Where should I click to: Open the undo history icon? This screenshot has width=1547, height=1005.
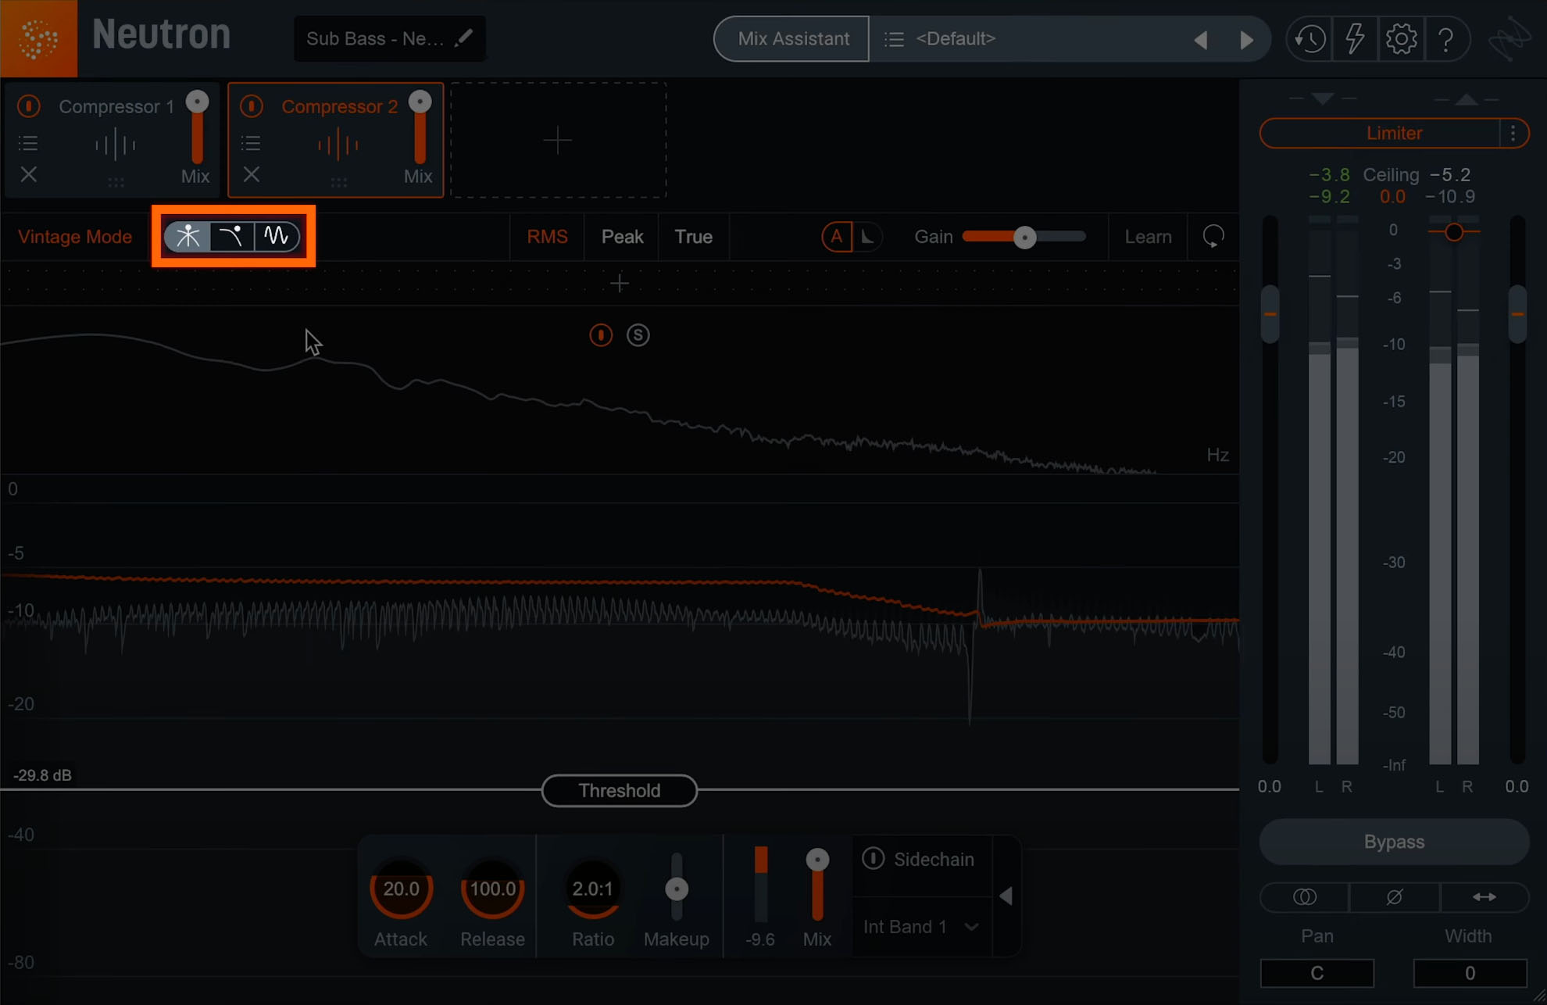point(1309,38)
